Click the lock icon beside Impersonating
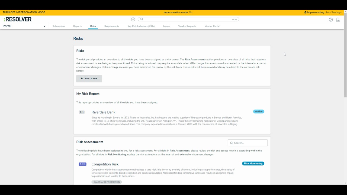 (305, 12)
